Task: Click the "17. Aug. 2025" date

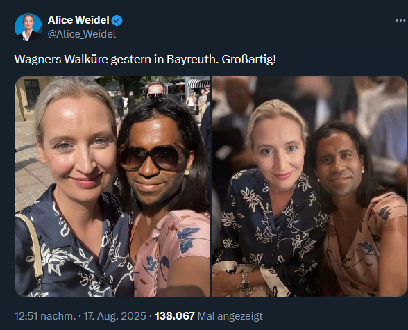Action: (x=114, y=316)
